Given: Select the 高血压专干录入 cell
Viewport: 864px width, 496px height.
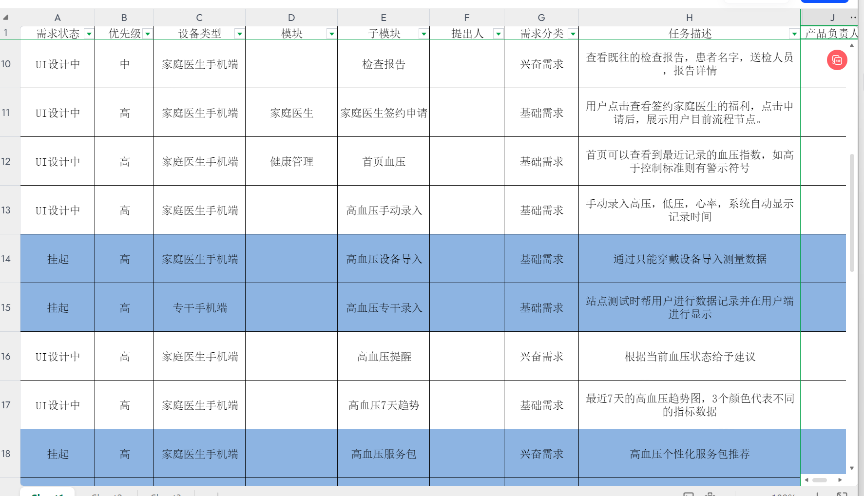Looking at the screenshot, I should tap(384, 307).
